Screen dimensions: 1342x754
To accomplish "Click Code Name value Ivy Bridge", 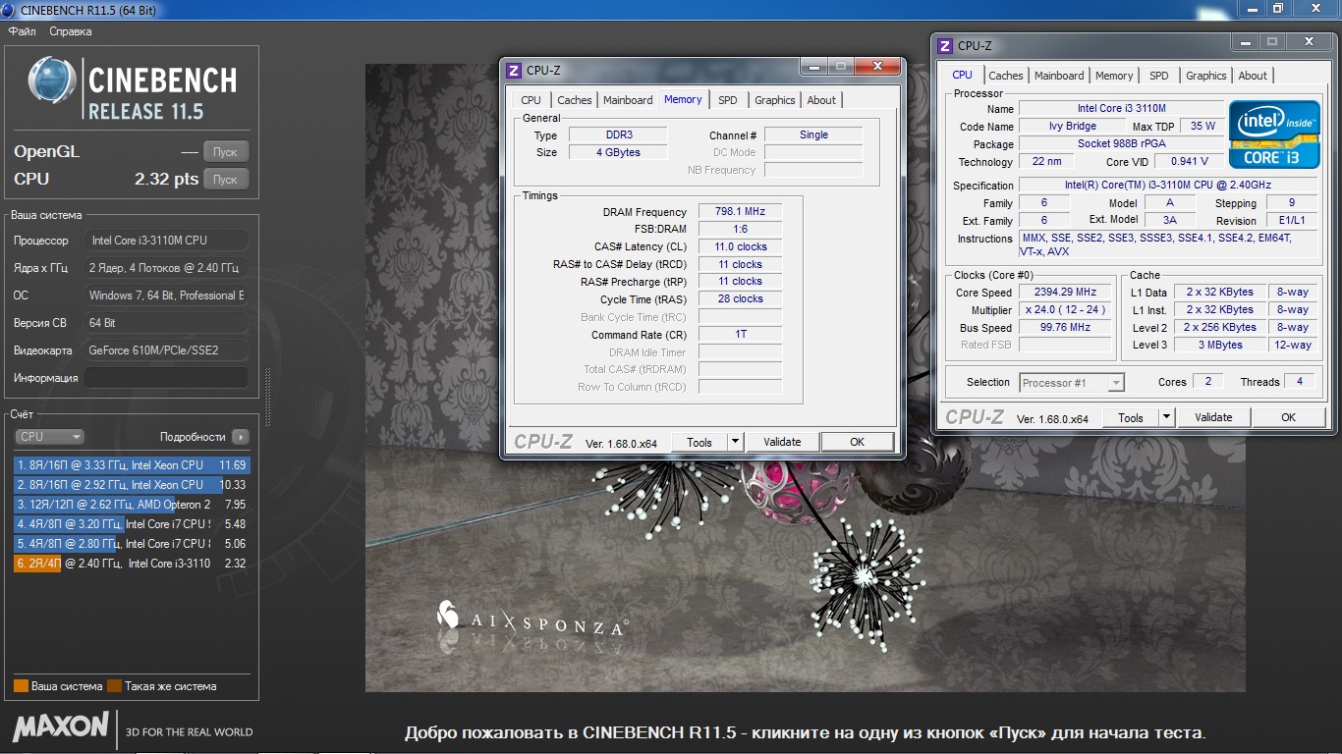I will tap(1073, 126).
